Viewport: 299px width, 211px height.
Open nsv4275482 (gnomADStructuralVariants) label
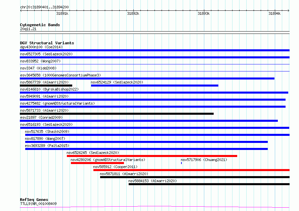click(57, 103)
